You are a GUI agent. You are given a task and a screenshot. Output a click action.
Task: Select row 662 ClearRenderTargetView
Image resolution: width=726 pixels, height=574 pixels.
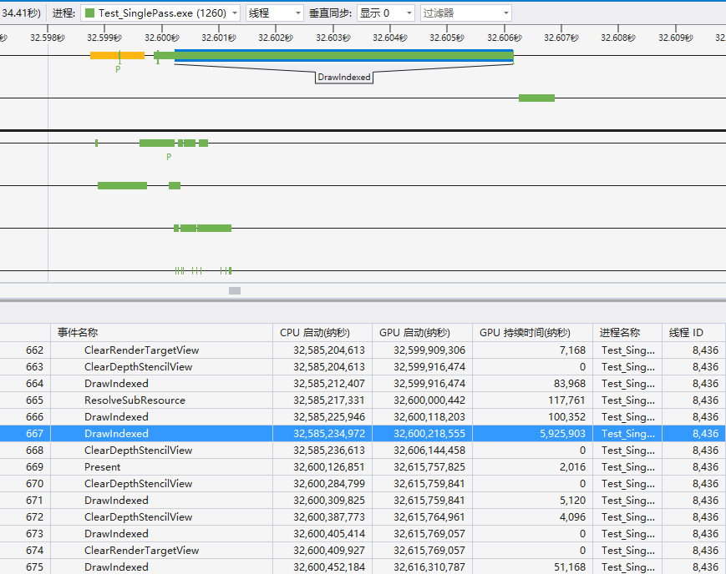(x=363, y=350)
